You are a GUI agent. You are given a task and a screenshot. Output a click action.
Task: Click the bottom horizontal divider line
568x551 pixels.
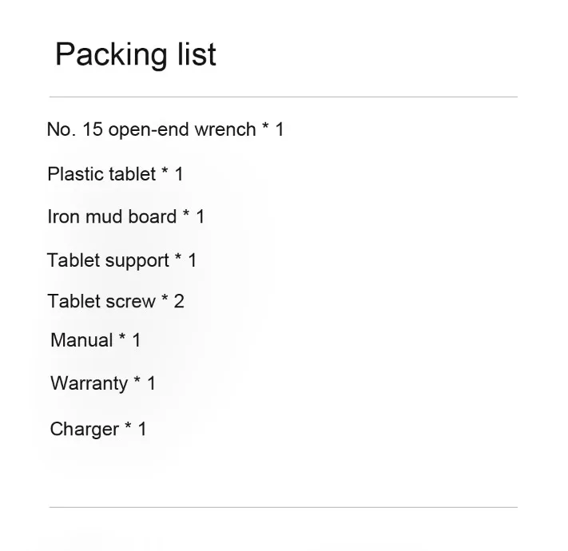point(283,507)
